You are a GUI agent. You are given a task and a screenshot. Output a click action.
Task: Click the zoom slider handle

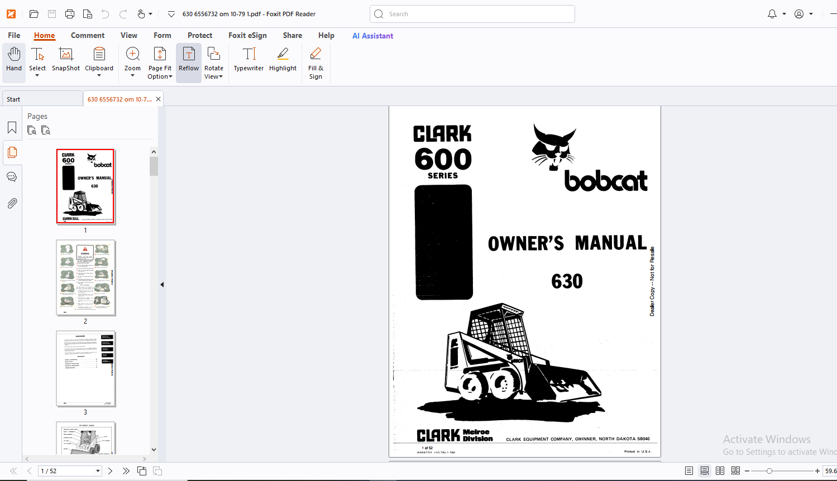(769, 471)
